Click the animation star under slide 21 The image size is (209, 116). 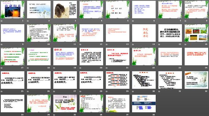(x=106, y=68)
